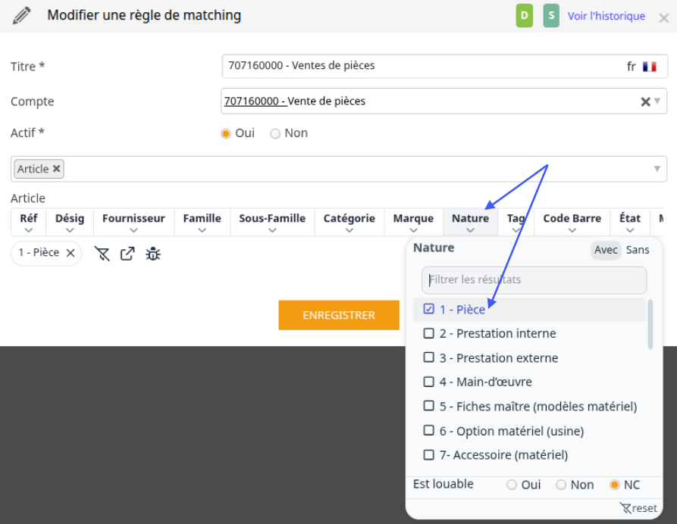Switch Nature filter to Sans

tap(638, 250)
